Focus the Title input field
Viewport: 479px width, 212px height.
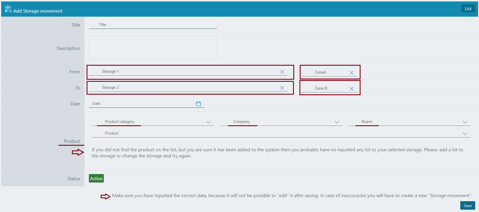[x=153, y=25]
